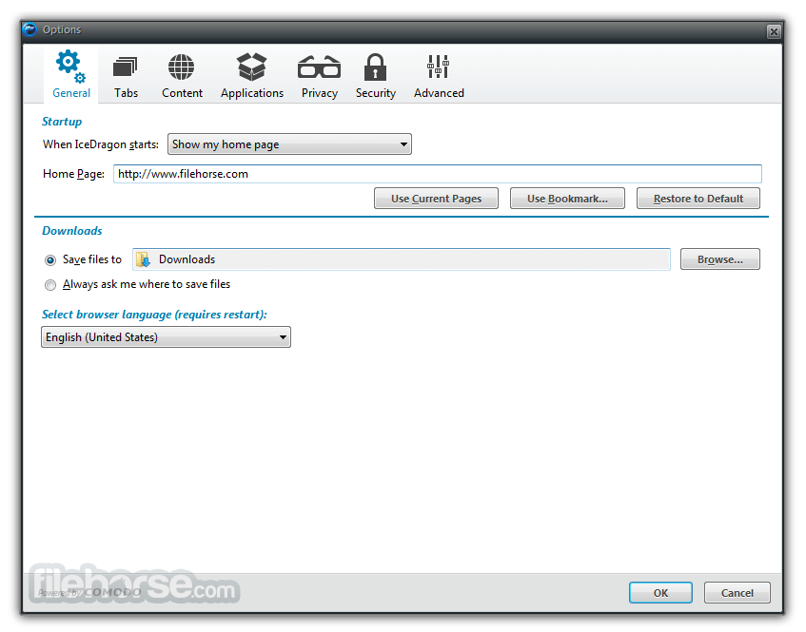This screenshot has width=806, height=632.
Task: Click the Use Bookmark... button
Action: pos(567,199)
